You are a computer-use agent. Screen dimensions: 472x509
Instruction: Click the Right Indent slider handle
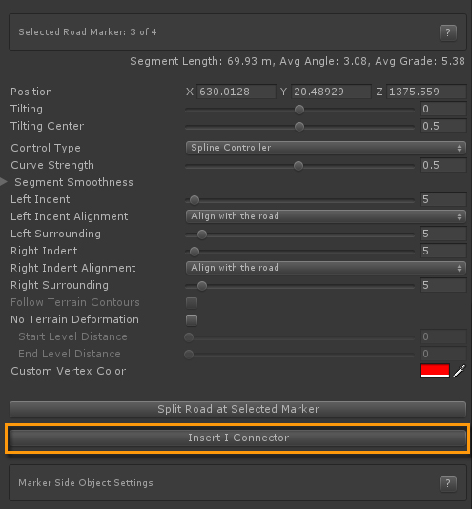(195, 252)
